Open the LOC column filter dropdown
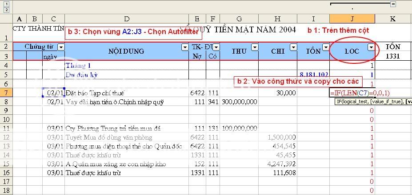This screenshot has width=412, height=195. pyautogui.click(x=370, y=47)
